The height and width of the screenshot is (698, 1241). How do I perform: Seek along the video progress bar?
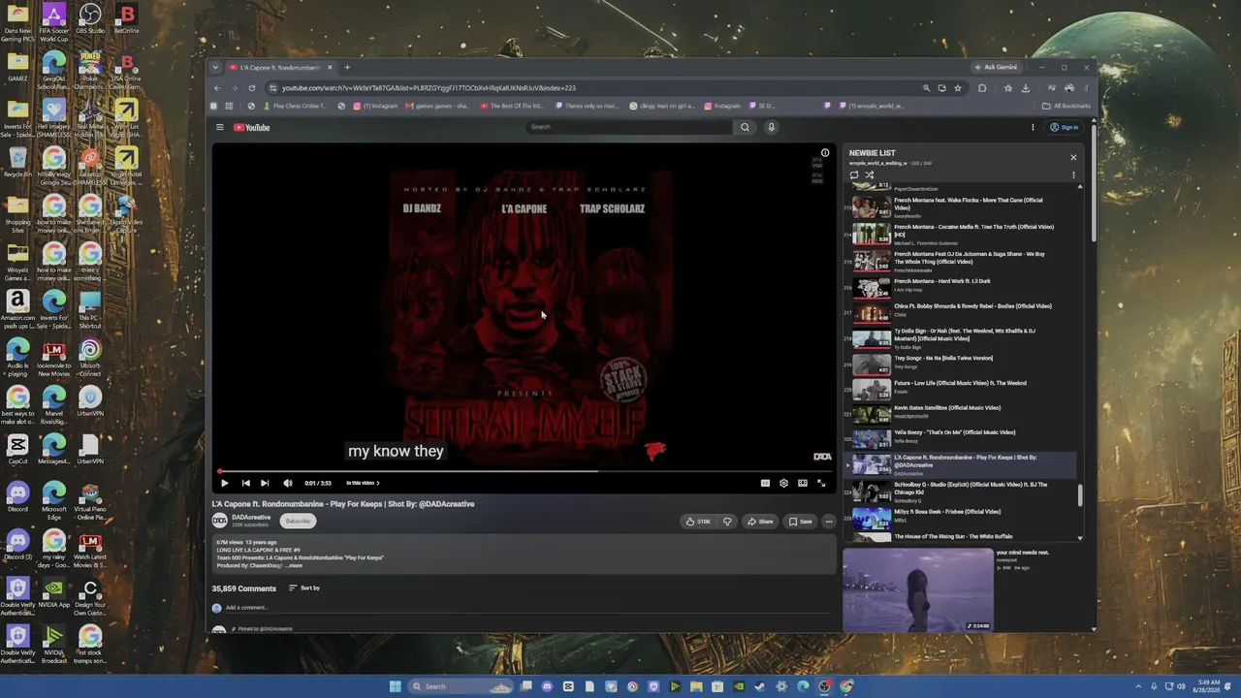point(524,471)
